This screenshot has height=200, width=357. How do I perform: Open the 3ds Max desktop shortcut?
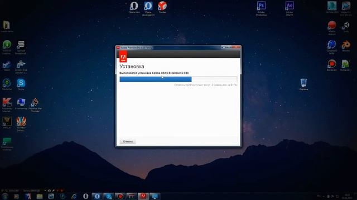point(332,7)
